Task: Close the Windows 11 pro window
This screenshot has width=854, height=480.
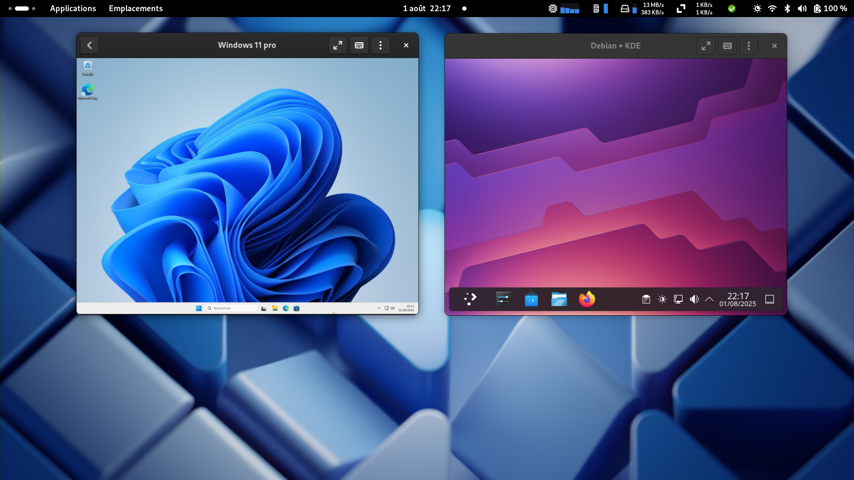Action: pos(406,45)
